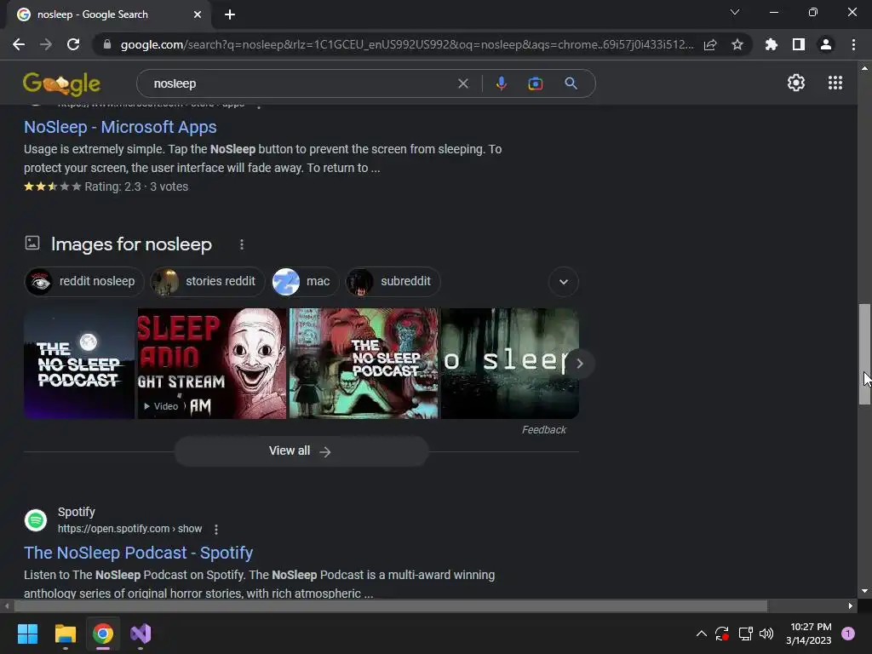
Task: Click the scroll down arrow
Action: [x=864, y=591]
